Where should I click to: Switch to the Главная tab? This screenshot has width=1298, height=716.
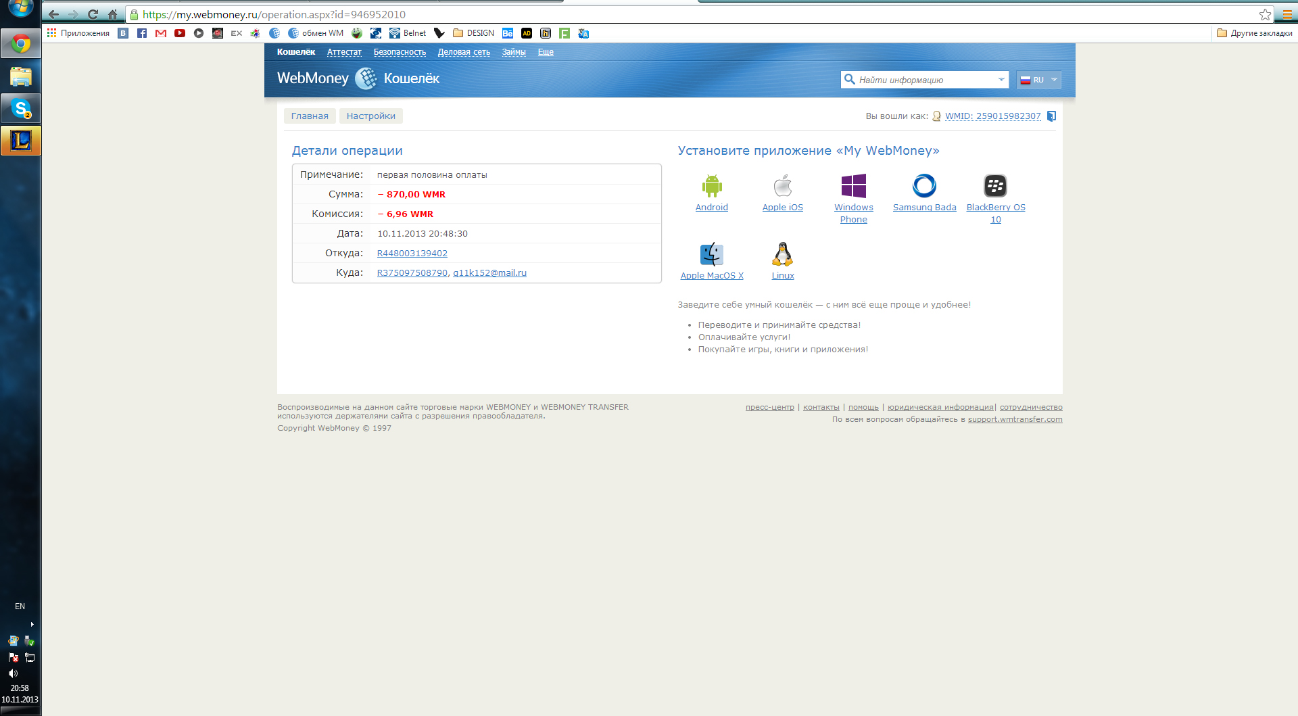tap(310, 116)
